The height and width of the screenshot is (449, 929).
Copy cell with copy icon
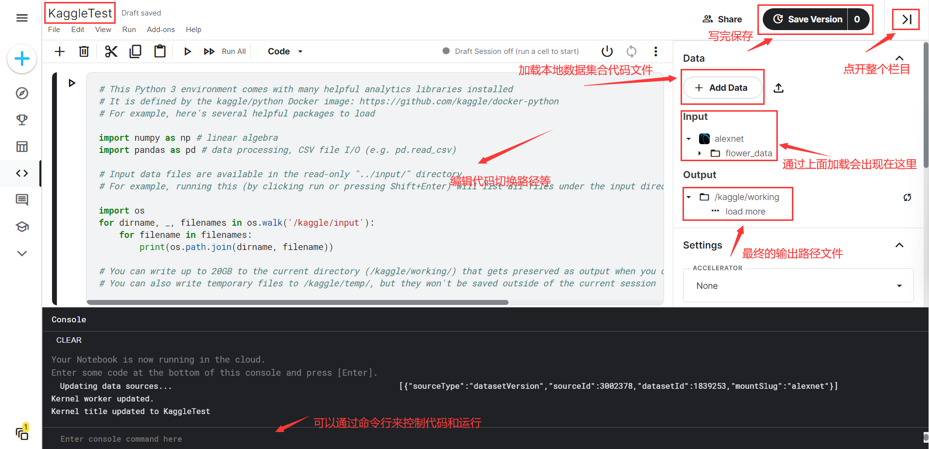[136, 51]
